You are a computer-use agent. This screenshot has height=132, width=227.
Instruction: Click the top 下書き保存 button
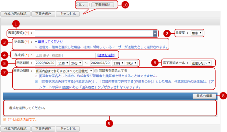43,14
